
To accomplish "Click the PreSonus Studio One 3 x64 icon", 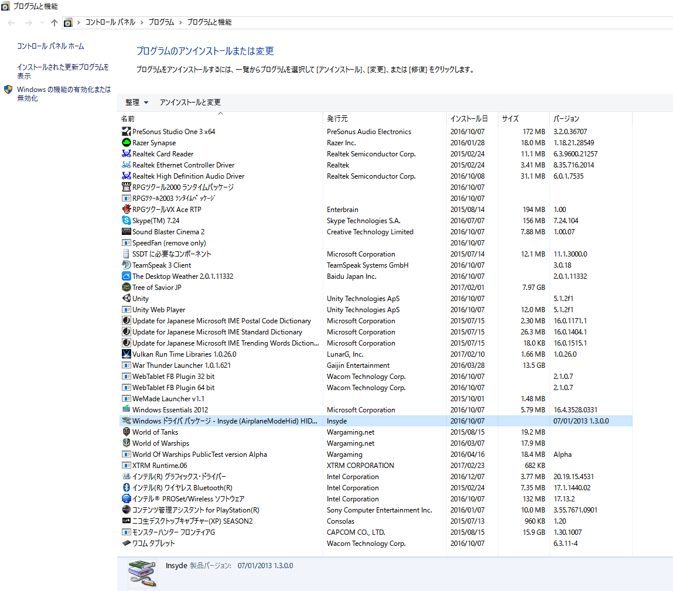I will click(126, 131).
